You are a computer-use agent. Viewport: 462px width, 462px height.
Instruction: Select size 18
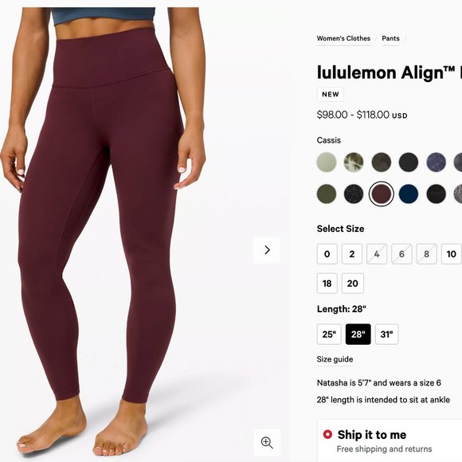(327, 283)
